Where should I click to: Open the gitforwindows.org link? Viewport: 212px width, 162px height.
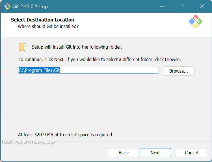pyautogui.click(x=29, y=142)
